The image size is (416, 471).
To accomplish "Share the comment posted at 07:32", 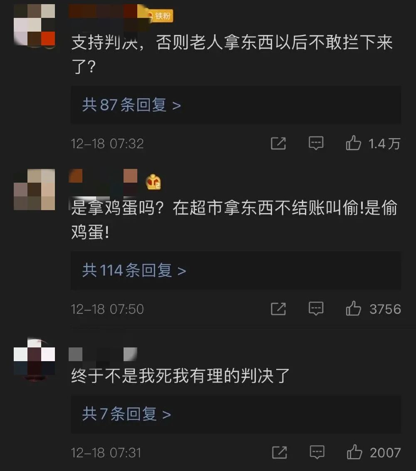I will (278, 143).
